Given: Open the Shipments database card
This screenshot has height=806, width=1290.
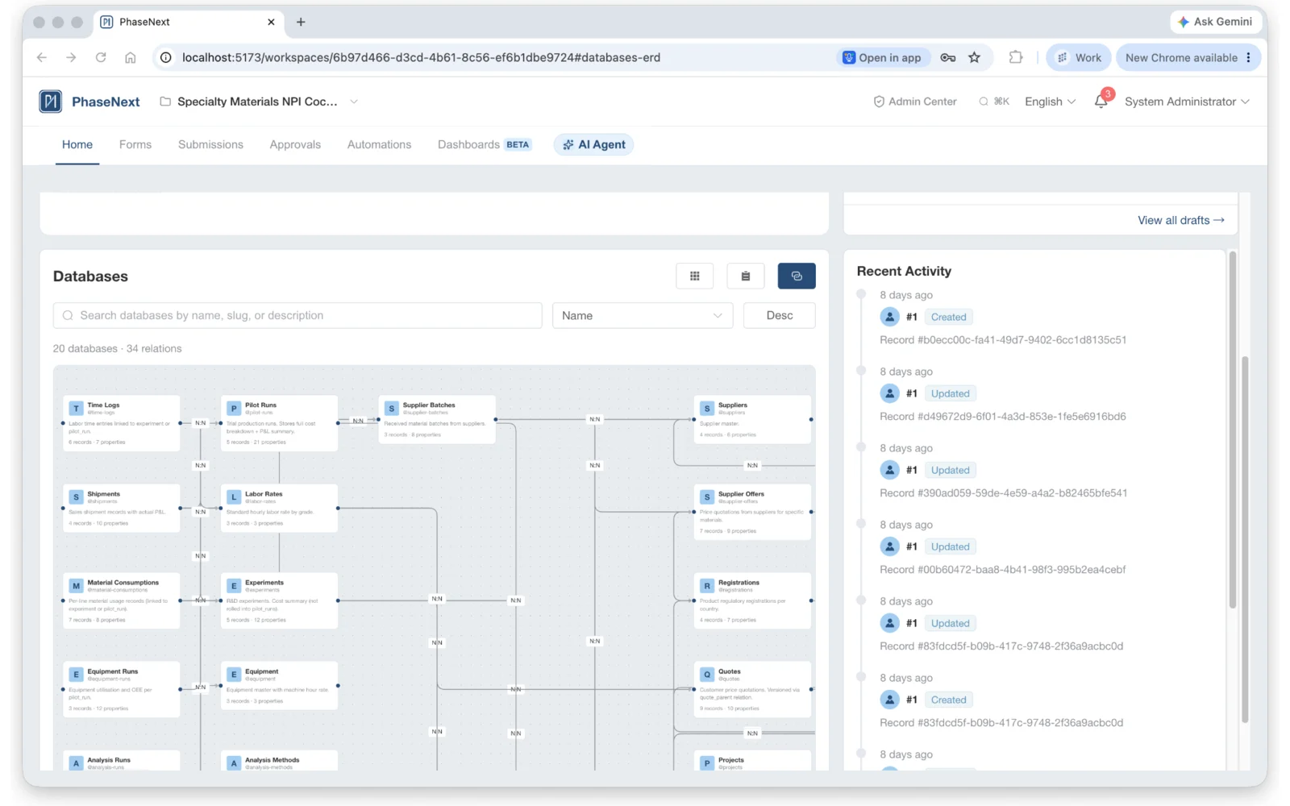Looking at the screenshot, I should coord(121,508).
